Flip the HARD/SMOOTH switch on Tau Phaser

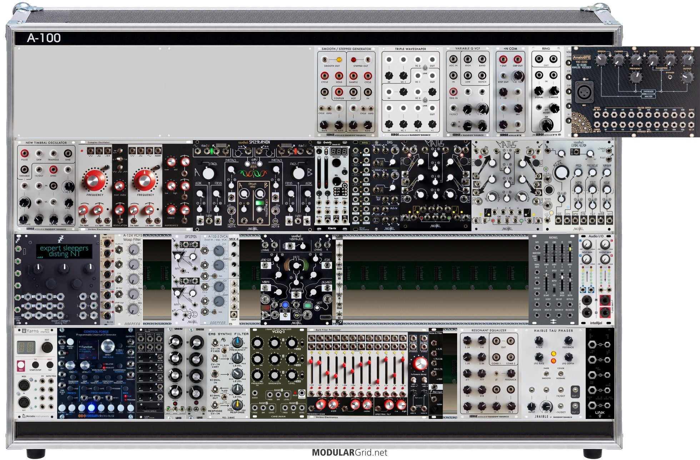pos(546,374)
